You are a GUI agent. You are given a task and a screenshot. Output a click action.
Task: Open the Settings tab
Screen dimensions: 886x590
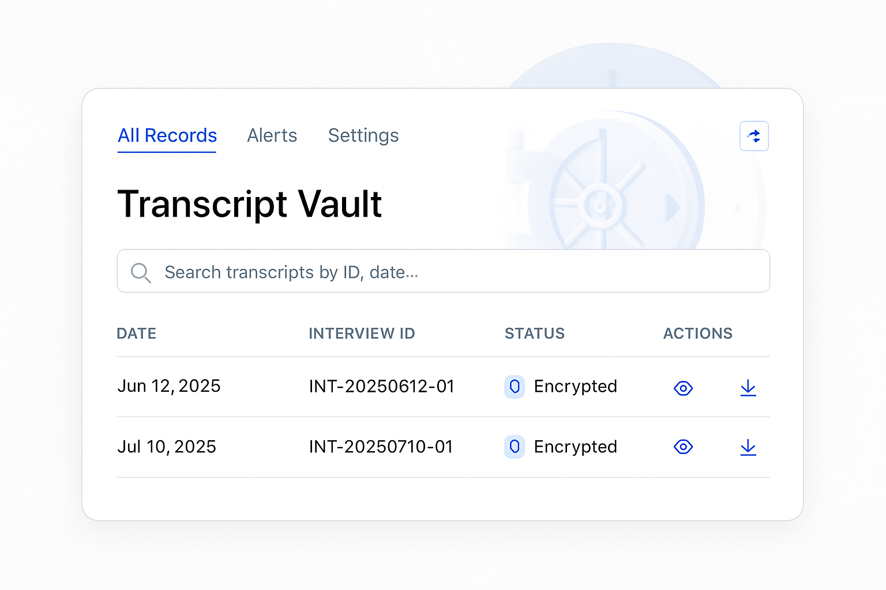363,135
